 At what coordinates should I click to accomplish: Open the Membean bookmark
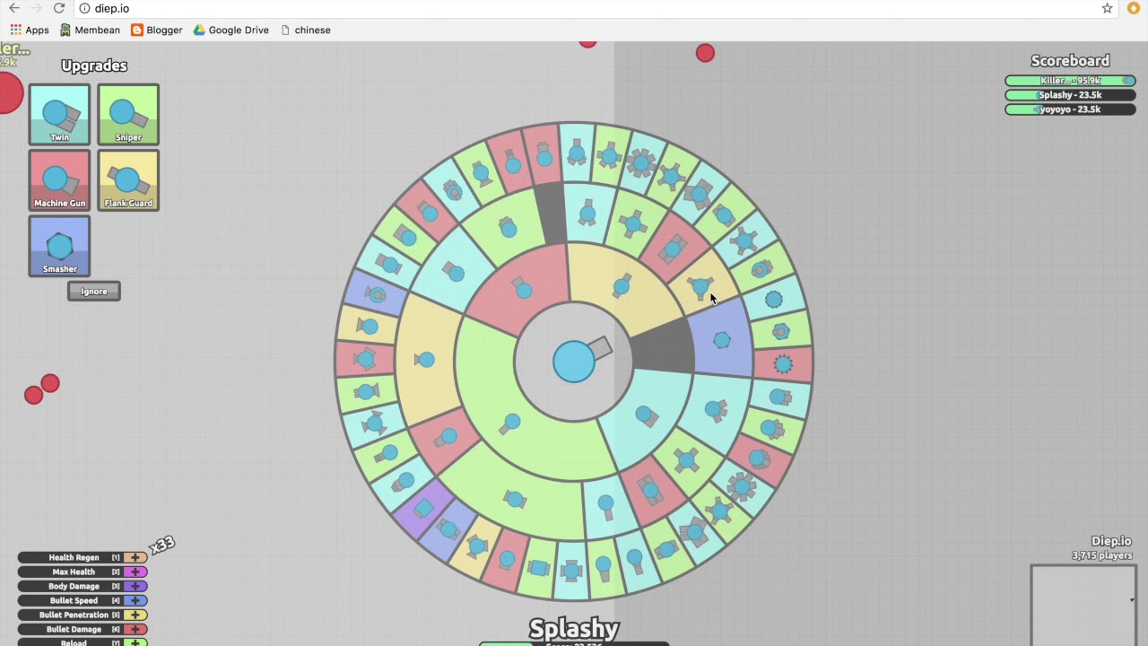tap(90, 30)
